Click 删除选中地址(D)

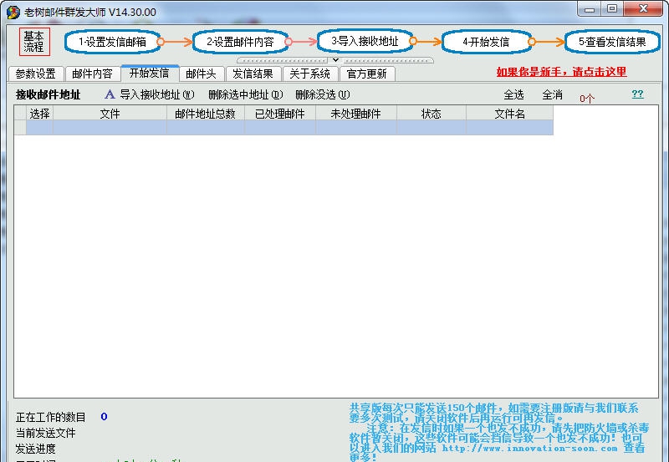click(x=246, y=94)
